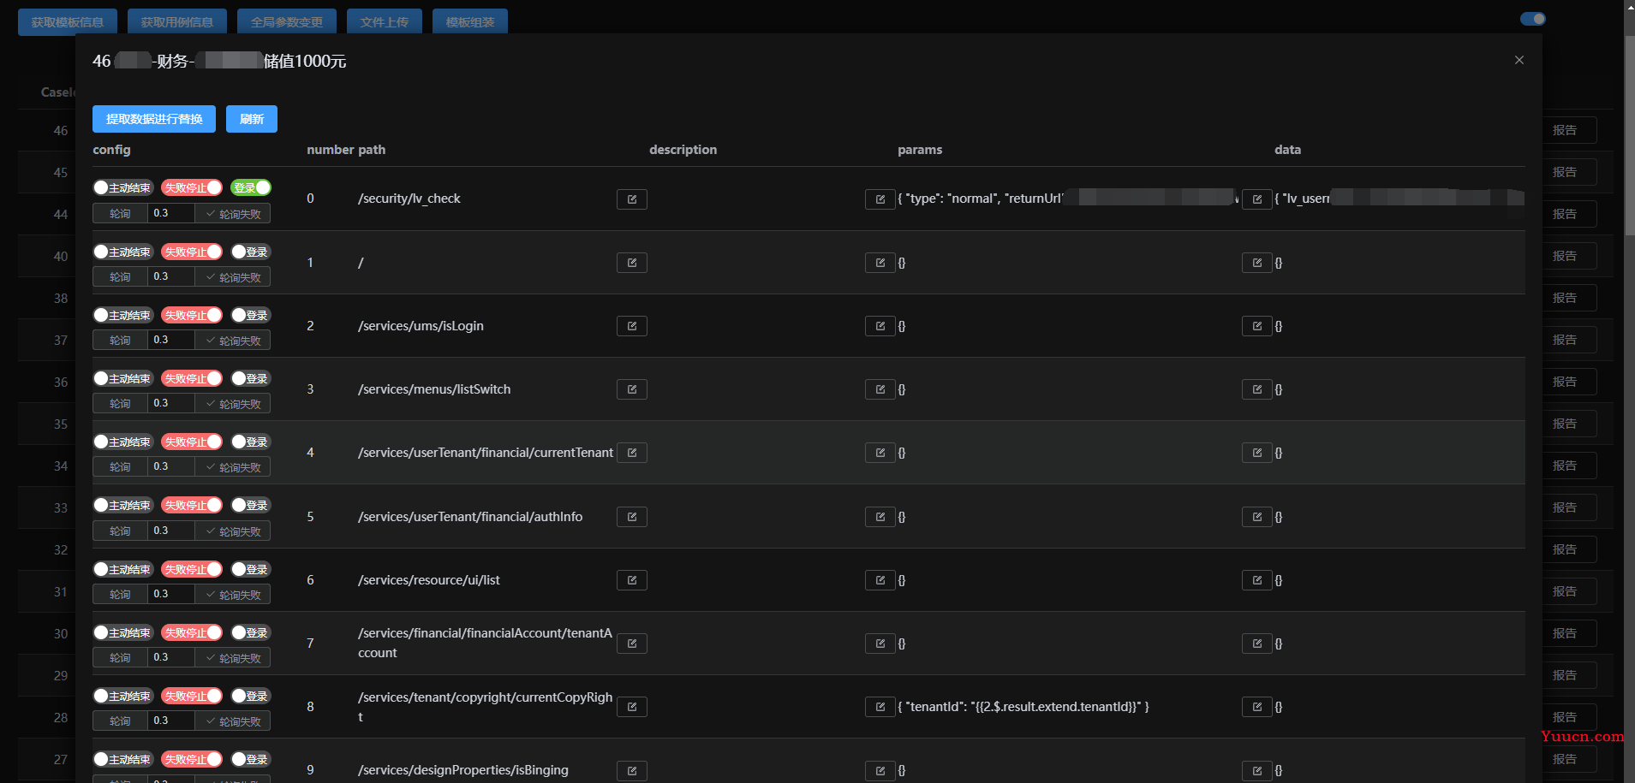This screenshot has height=783, width=1635.
Task: Edit data of /services/resource/ui/list
Action: coord(1256,580)
